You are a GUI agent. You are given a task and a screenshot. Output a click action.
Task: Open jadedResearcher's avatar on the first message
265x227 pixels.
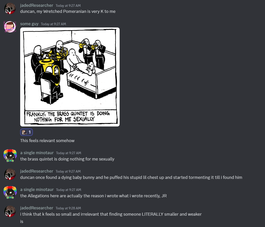[x=10, y=8]
